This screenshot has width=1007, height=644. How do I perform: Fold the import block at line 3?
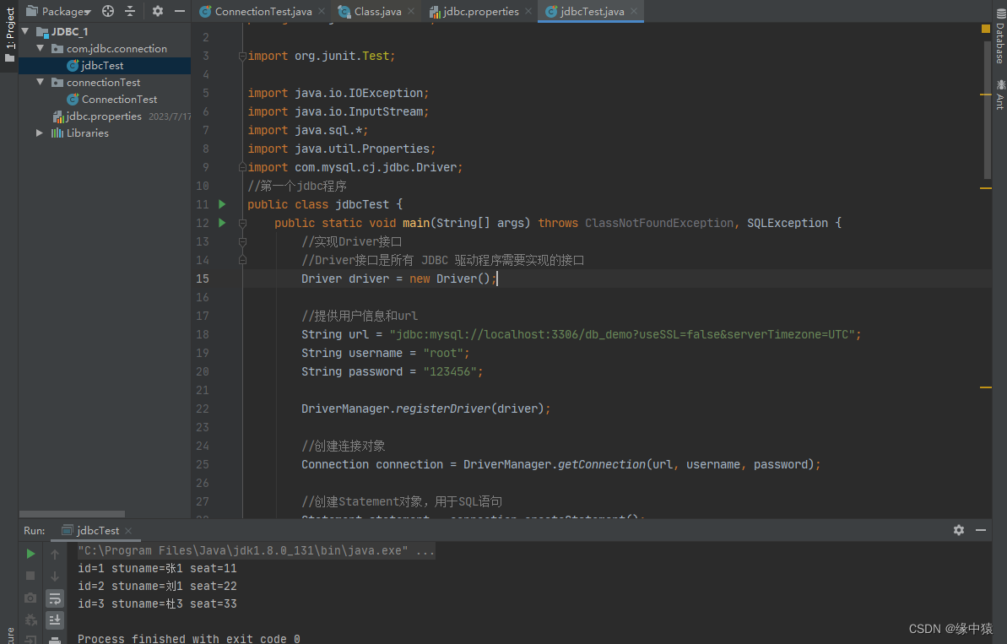tap(242, 56)
